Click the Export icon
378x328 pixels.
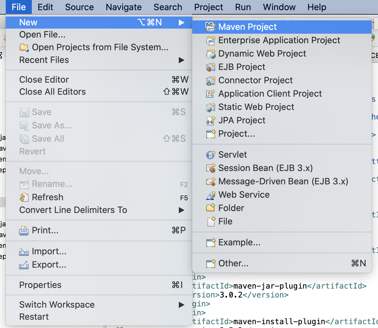point(24,265)
